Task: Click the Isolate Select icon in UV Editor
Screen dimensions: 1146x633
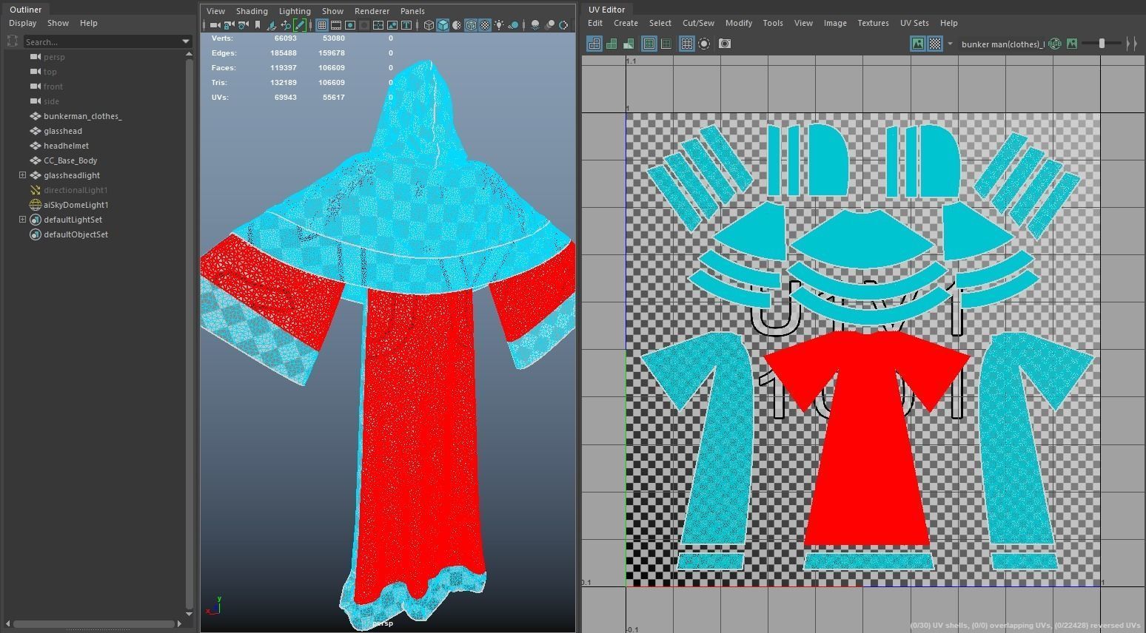Action: tap(704, 44)
